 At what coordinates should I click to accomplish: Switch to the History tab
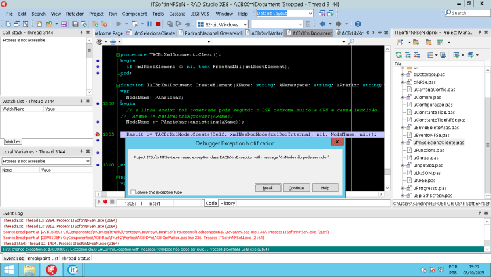pos(228,203)
